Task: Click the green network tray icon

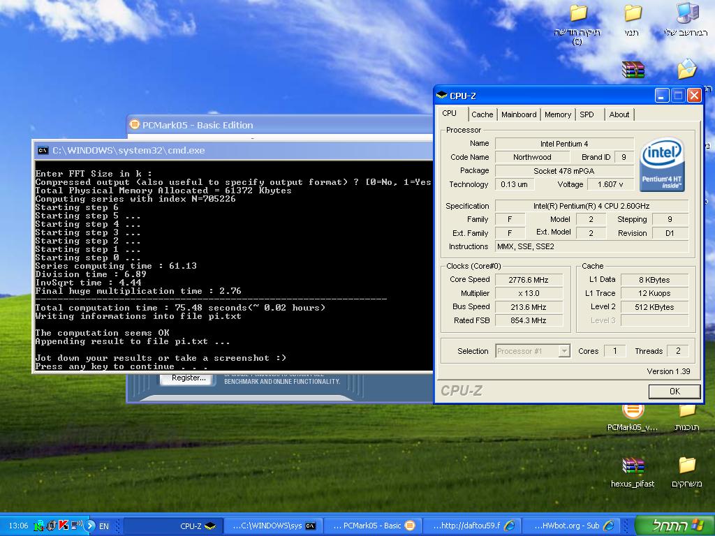Action: [x=39, y=526]
